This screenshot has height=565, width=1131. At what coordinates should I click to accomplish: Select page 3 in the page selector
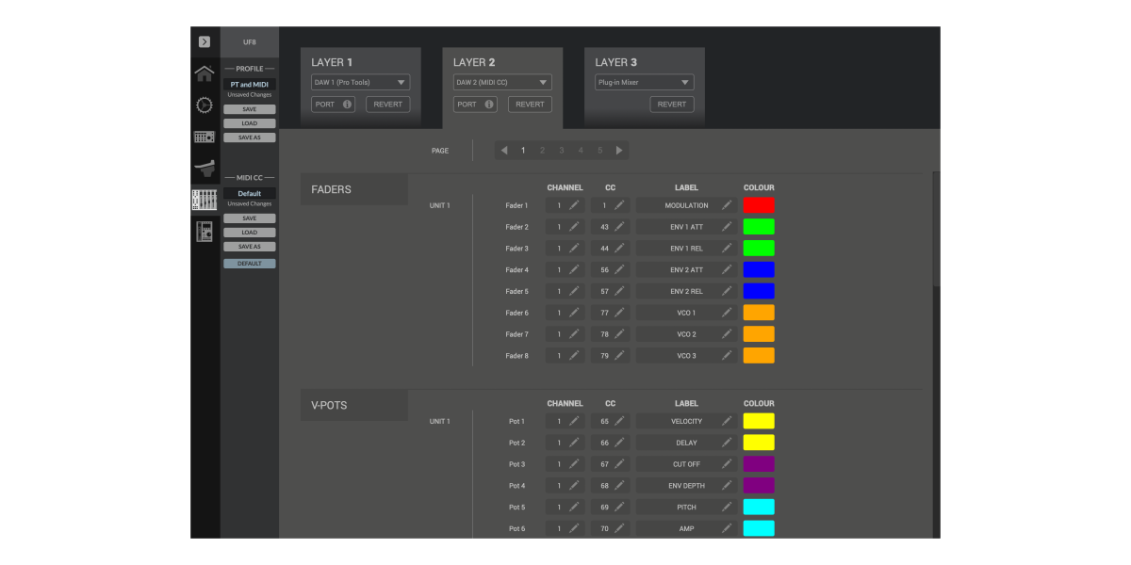pyautogui.click(x=562, y=151)
